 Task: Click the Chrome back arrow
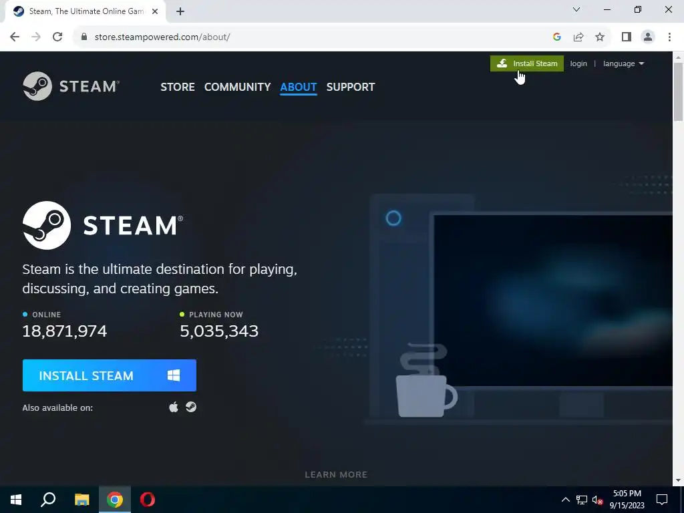tap(15, 37)
